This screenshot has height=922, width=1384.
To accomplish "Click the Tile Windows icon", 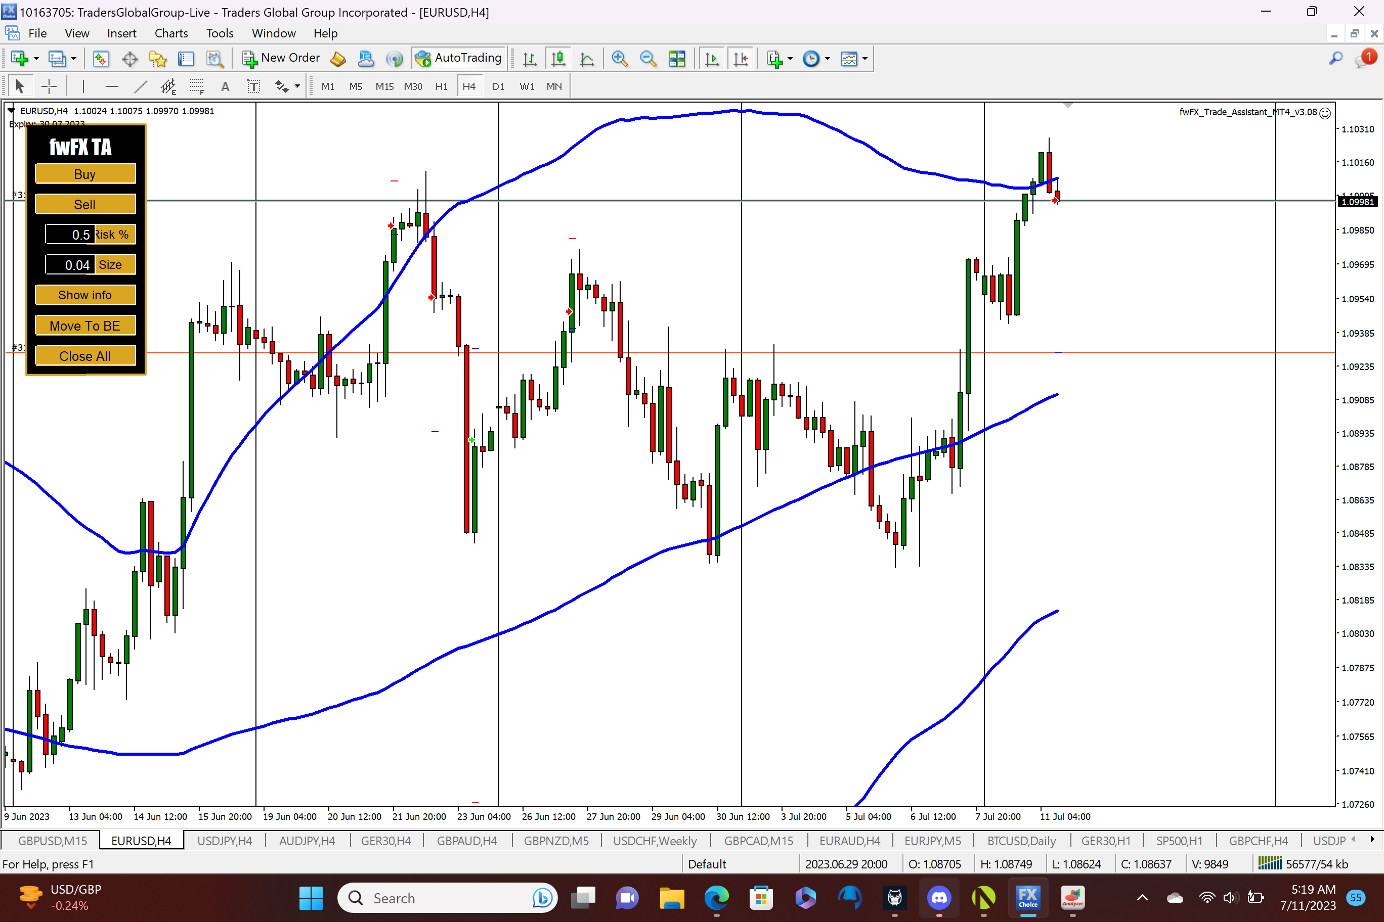I will pyautogui.click(x=677, y=58).
